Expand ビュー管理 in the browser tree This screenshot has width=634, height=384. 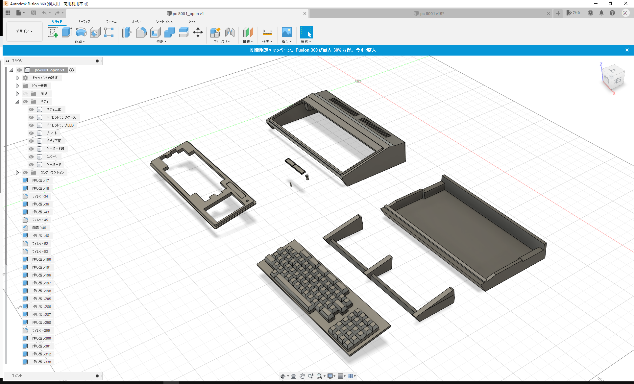coord(17,85)
